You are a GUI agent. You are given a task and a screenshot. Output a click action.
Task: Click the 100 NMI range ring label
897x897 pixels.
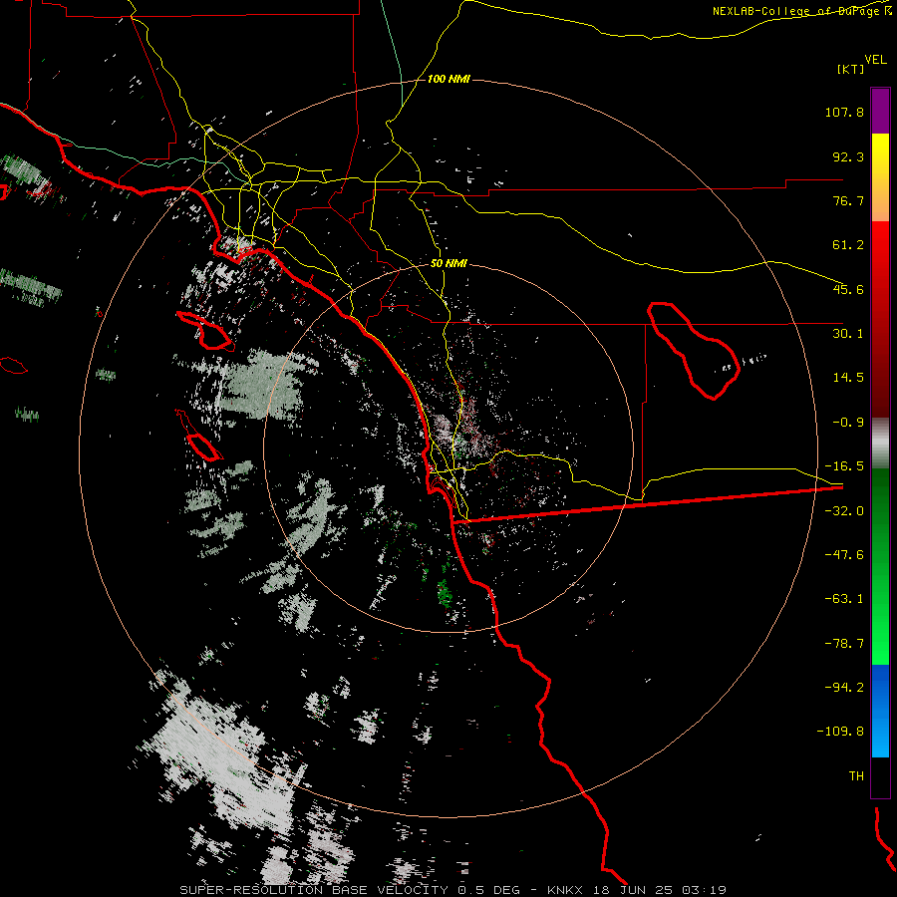click(x=448, y=79)
